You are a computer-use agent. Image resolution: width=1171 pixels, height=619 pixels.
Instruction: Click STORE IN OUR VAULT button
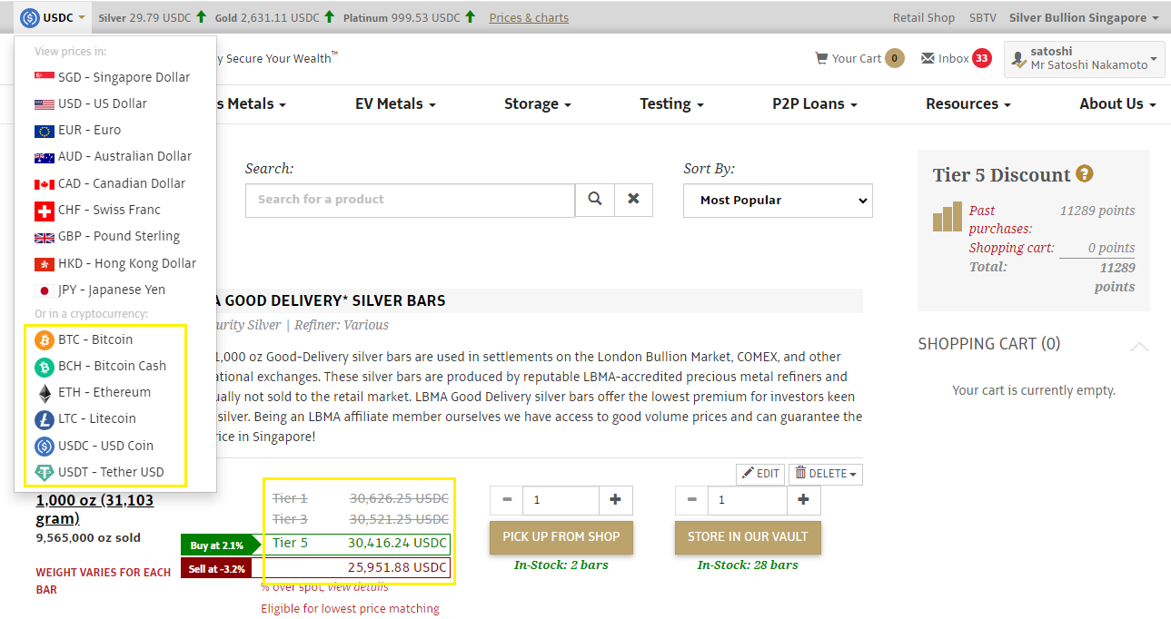pyautogui.click(x=748, y=537)
